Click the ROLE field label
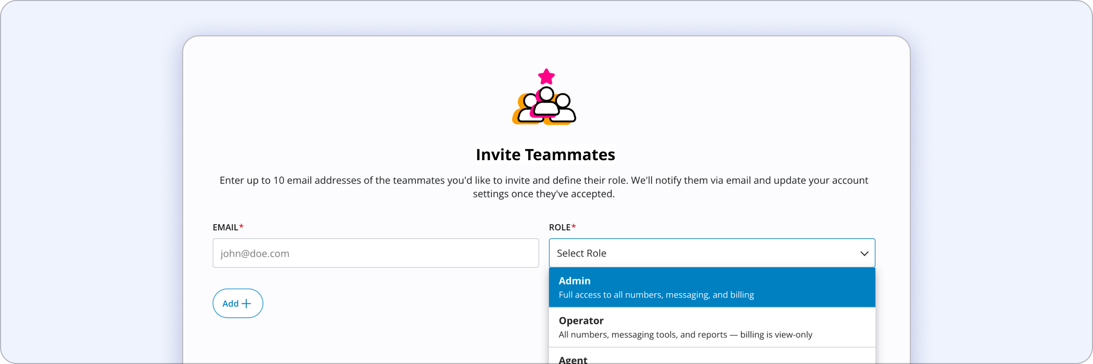The width and height of the screenshot is (1093, 364). (x=562, y=227)
